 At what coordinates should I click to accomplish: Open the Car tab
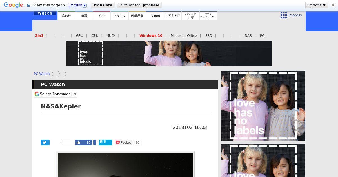point(102,16)
